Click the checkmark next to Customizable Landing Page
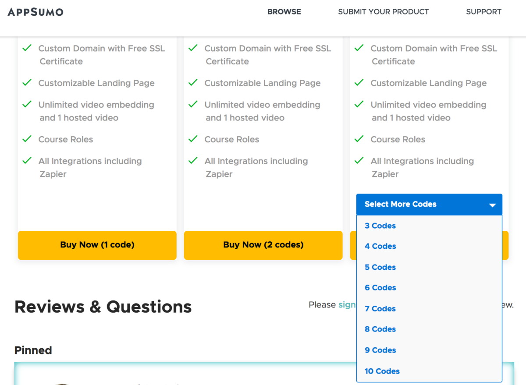 (x=27, y=82)
